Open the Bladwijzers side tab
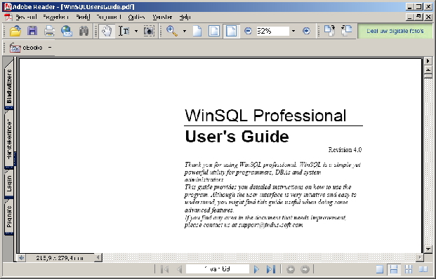 [x=9, y=86]
